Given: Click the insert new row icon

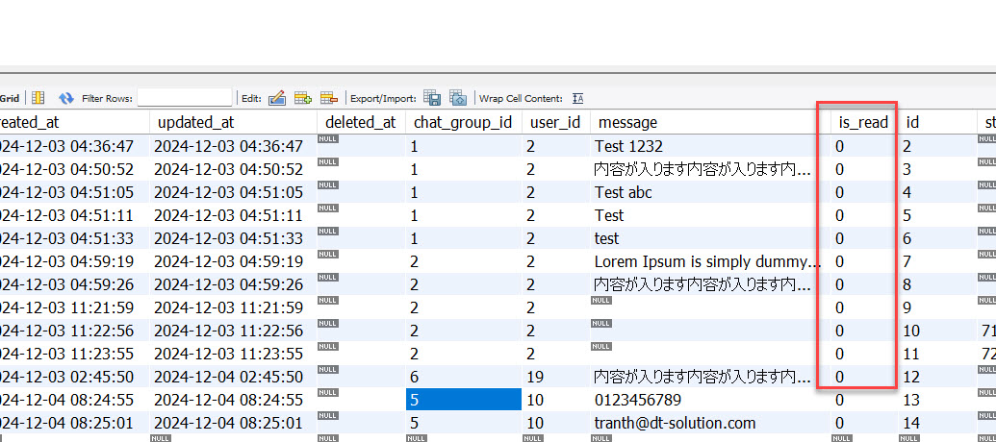Looking at the screenshot, I should click(303, 98).
